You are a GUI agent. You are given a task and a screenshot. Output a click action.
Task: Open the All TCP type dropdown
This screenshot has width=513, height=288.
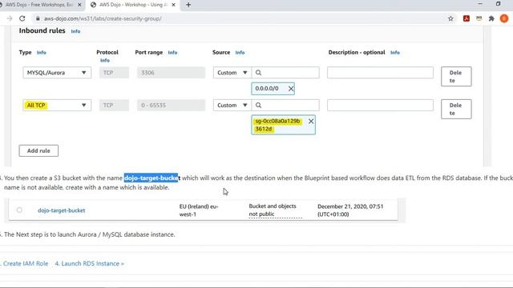coord(57,105)
